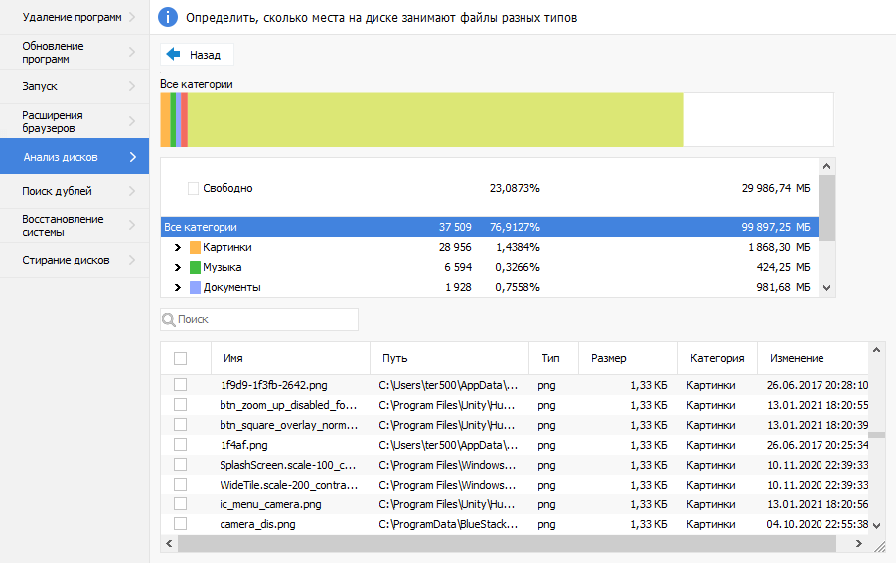
Task: Toggle the select-all checkbox in table header
Action: (x=180, y=358)
